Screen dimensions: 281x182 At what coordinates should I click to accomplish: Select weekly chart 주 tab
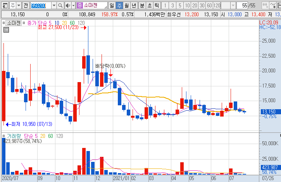point(119,5)
